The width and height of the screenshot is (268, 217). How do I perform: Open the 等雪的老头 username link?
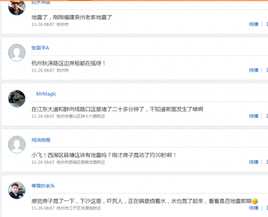pyautogui.click(x=43, y=186)
